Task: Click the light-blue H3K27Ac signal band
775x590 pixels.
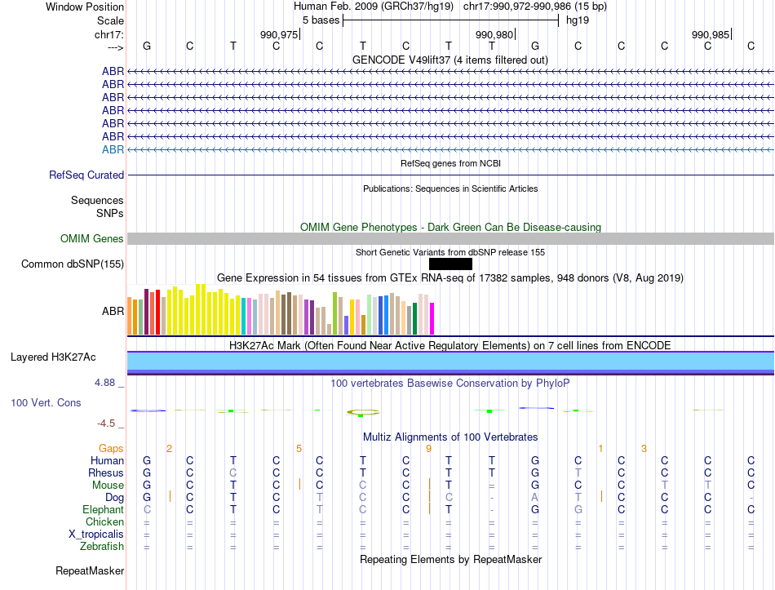Action: (x=451, y=361)
